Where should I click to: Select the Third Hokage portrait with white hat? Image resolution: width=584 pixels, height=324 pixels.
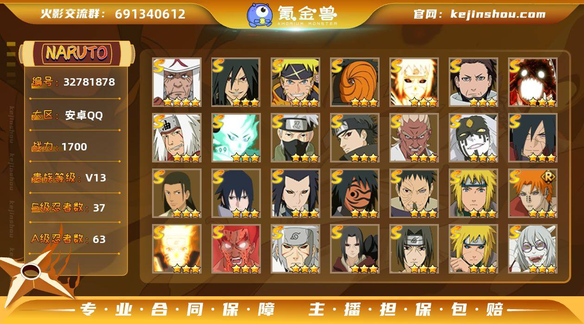[x=177, y=82]
